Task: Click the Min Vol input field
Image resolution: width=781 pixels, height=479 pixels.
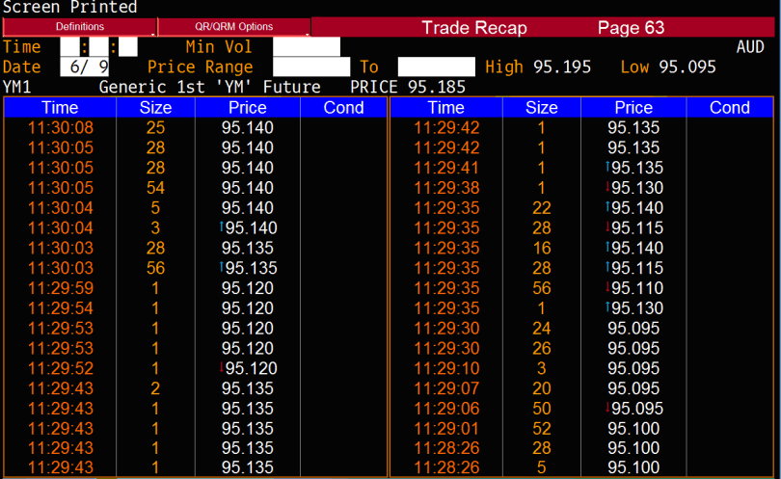Action: click(306, 46)
